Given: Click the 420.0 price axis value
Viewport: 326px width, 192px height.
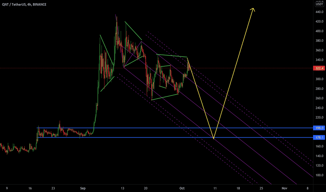Looking at the screenshot, I should pyautogui.click(x=319, y=21).
